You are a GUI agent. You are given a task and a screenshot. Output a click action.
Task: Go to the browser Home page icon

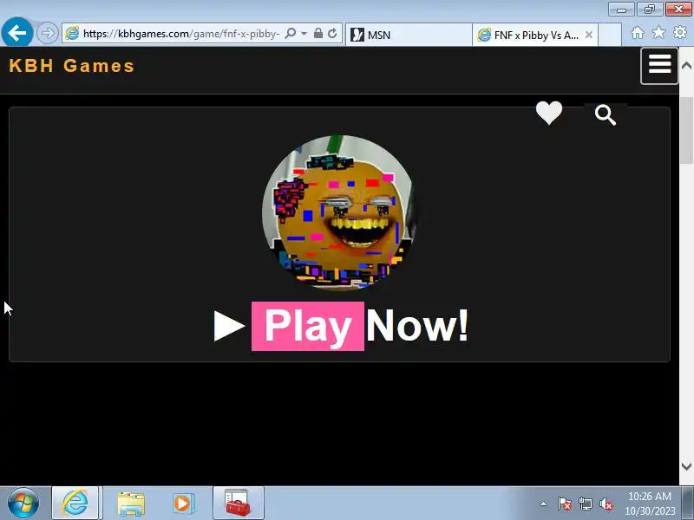638,33
